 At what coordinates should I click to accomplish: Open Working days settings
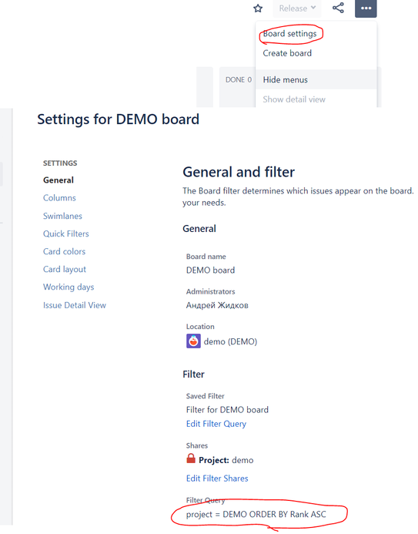coord(69,287)
